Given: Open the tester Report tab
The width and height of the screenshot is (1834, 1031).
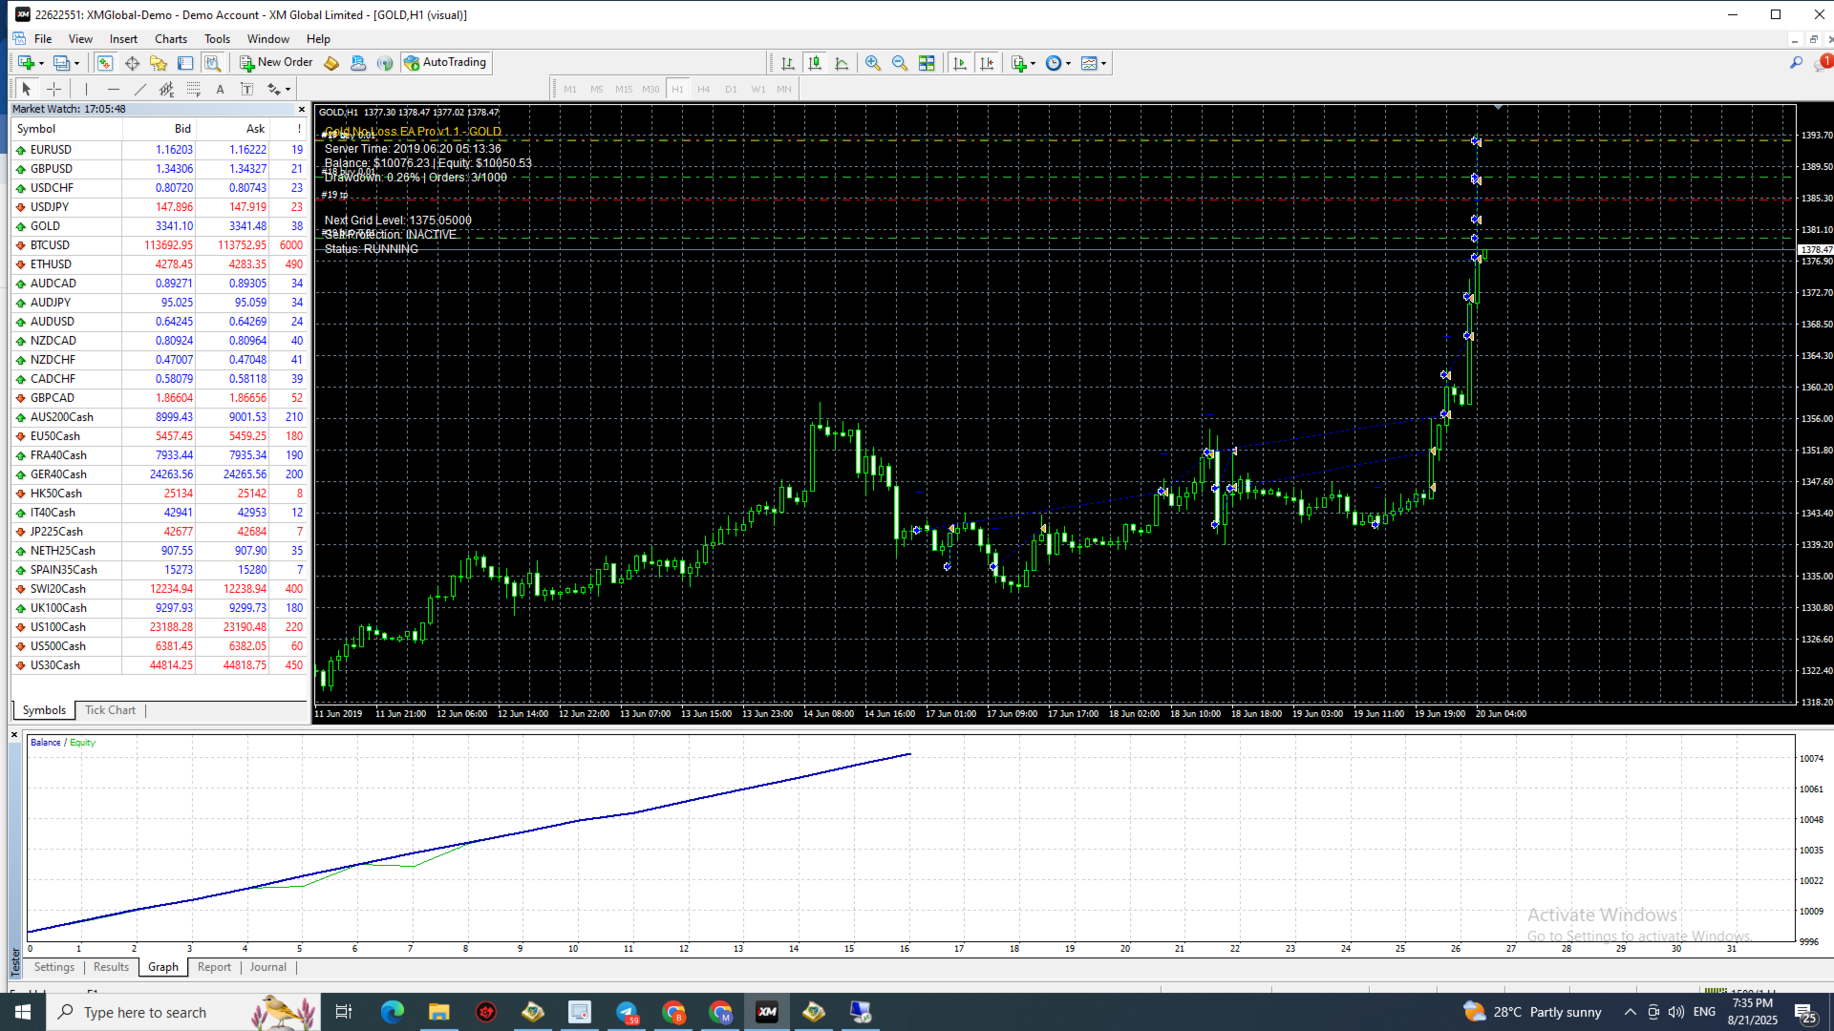Looking at the screenshot, I should [x=214, y=967].
